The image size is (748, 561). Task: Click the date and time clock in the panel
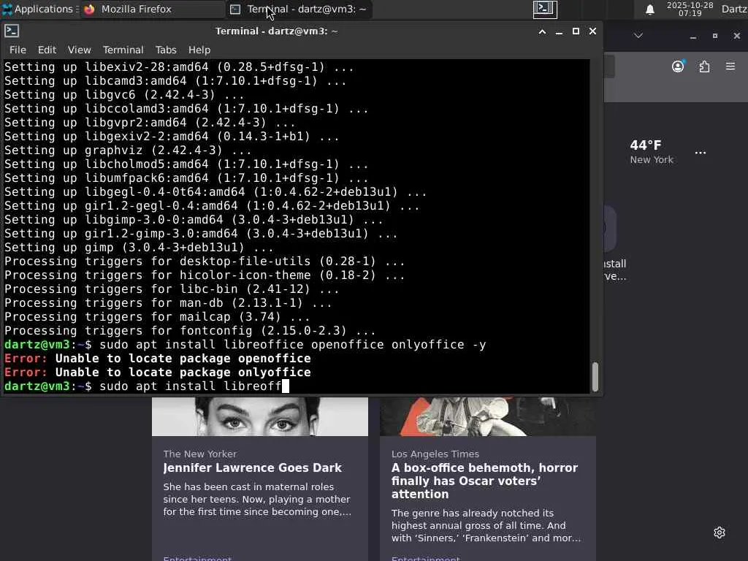(x=690, y=9)
